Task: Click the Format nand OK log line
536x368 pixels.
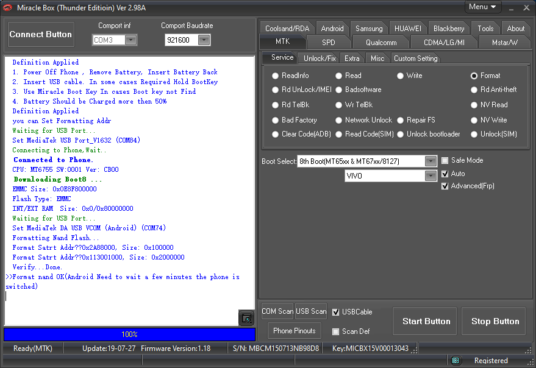Action: coord(123,281)
